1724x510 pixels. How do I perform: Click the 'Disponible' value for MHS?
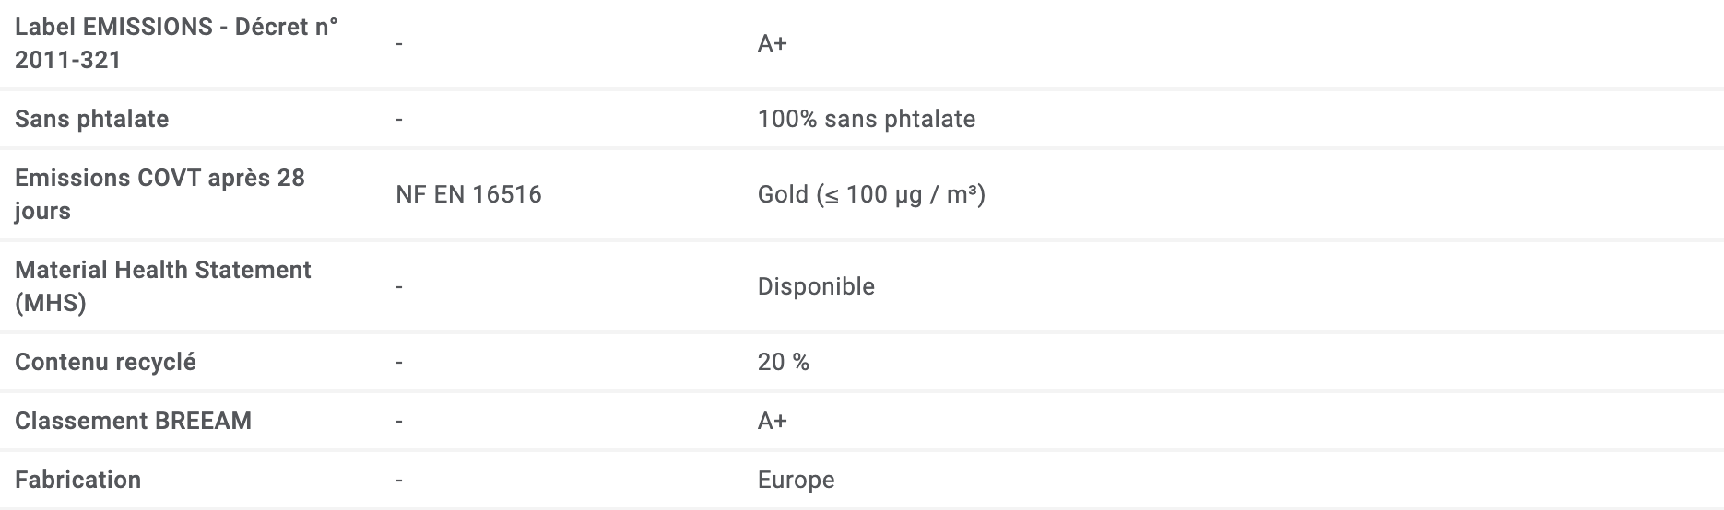[816, 286]
